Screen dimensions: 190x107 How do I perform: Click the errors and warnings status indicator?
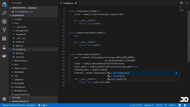tap(43, 105)
